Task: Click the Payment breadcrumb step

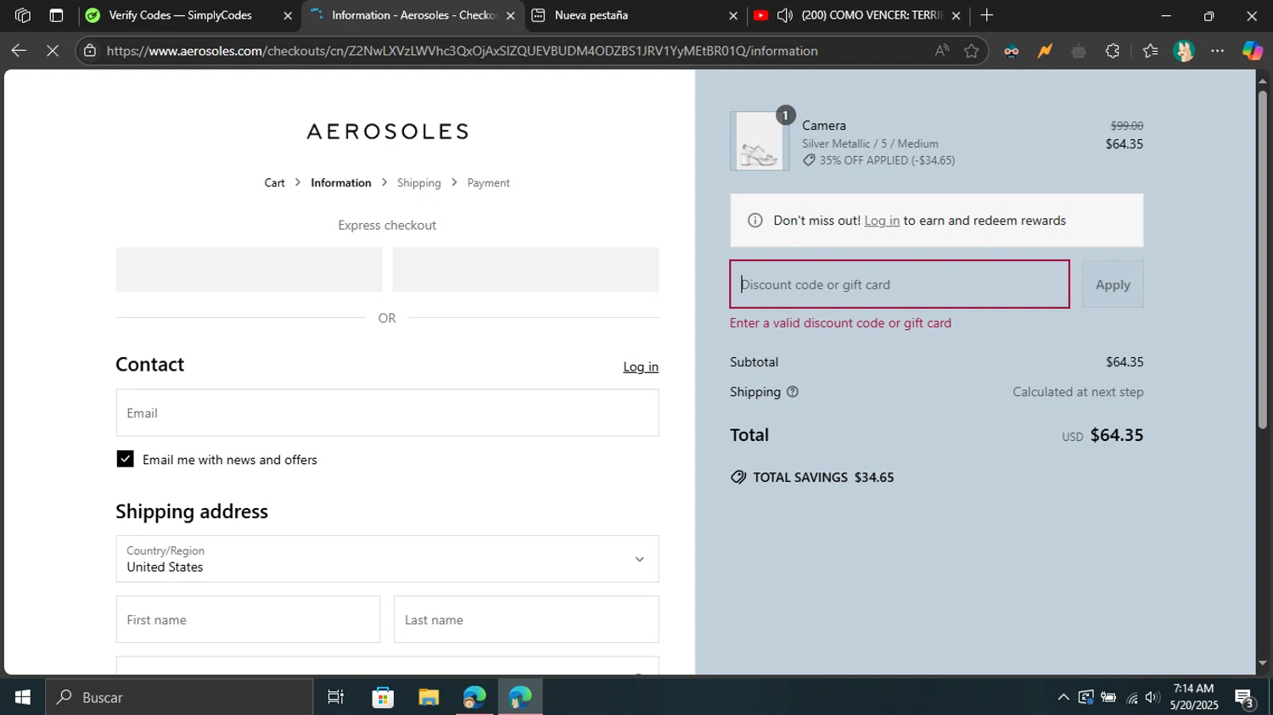Action: (488, 182)
